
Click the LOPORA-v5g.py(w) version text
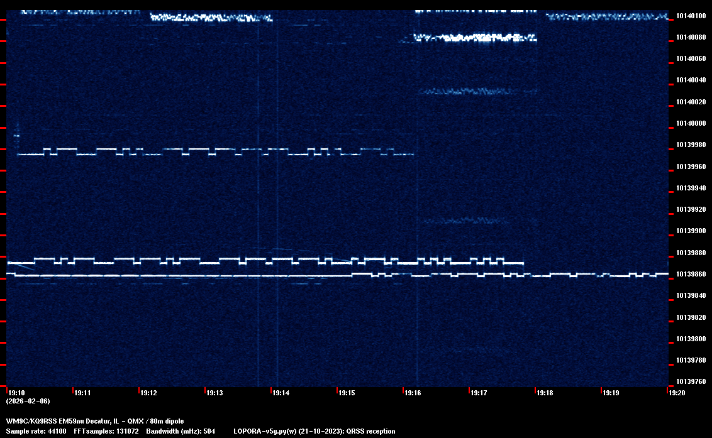265,431
